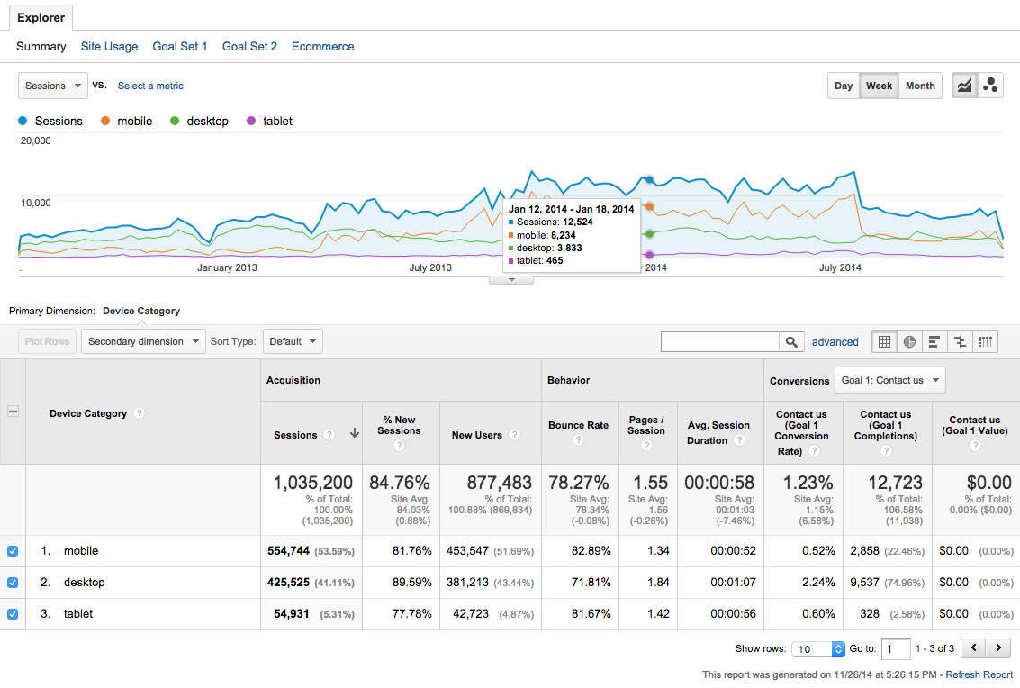This screenshot has height=688, width=1020.
Task: Open the Goal 1: Contact us dropdown
Action: coord(889,380)
